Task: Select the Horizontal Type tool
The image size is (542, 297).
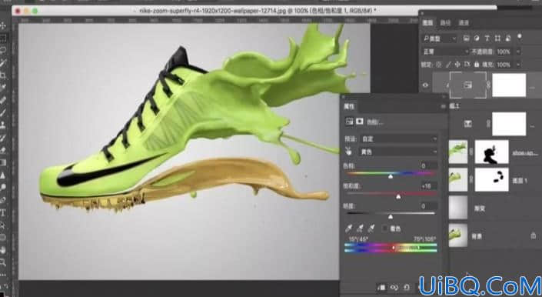Action: tap(3, 212)
